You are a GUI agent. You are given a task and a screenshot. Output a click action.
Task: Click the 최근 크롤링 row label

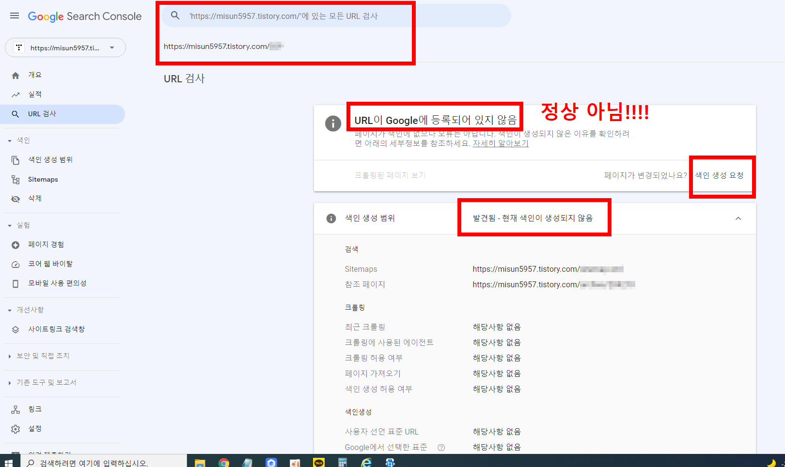[x=365, y=327]
